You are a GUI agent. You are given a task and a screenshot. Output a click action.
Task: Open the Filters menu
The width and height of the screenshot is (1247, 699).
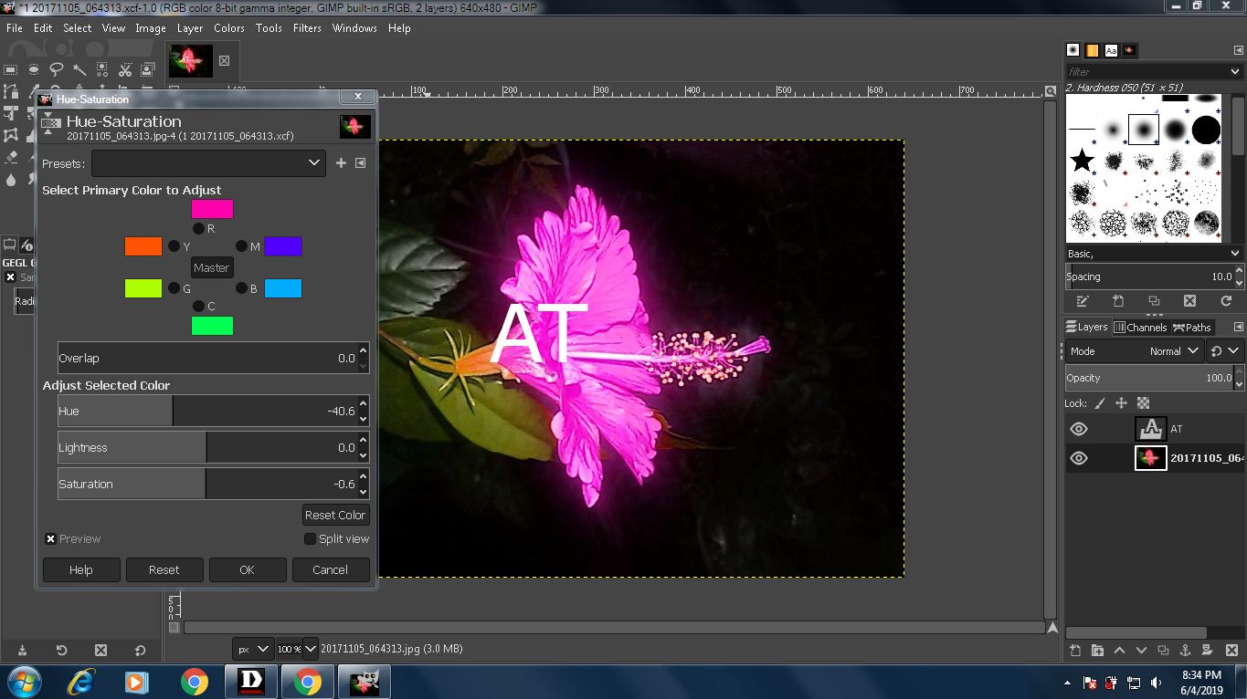[307, 28]
